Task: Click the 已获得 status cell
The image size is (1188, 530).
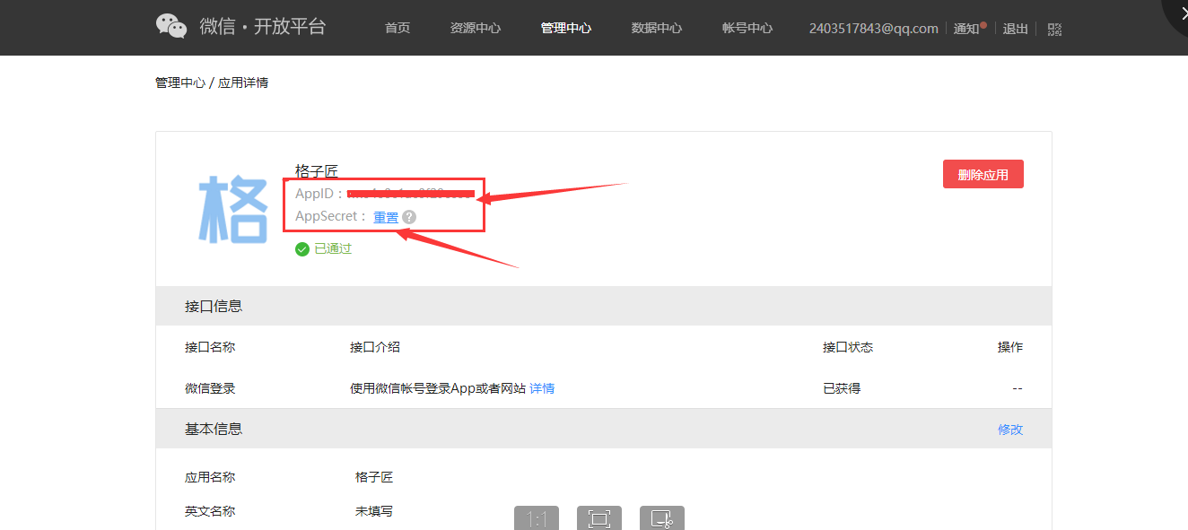Action: 842,388
